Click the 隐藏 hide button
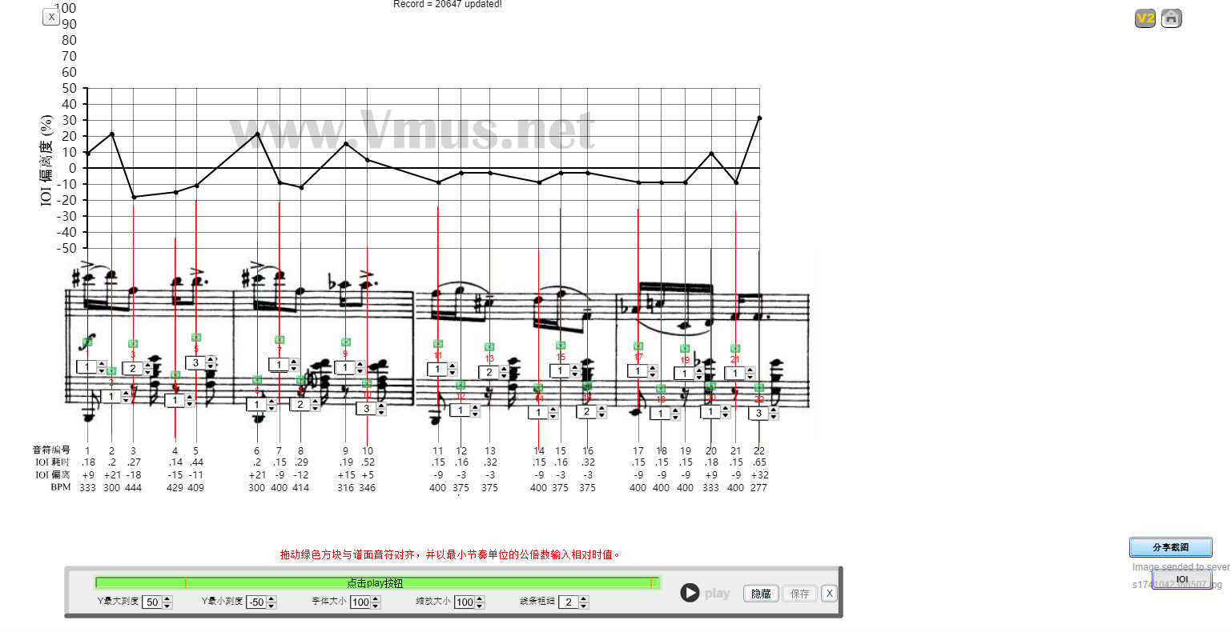Image resolution: width=1231 pixels, height=632 pixels. 761,594
